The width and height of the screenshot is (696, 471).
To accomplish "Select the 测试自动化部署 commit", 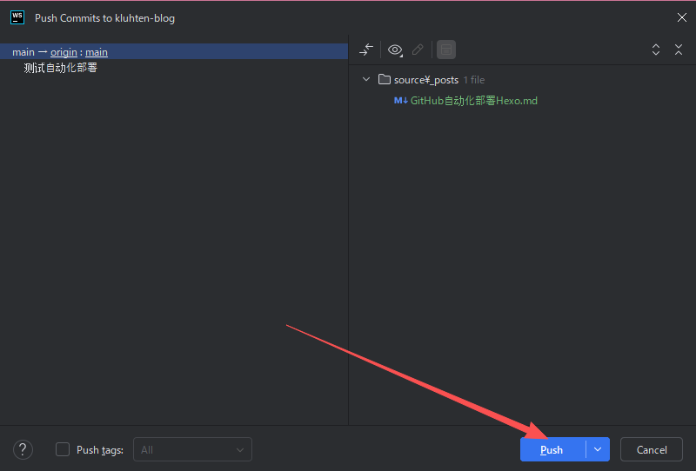I will point(61,68).
